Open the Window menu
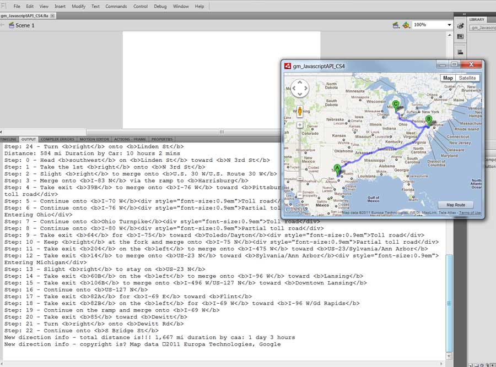The height and width of the screenshot is (367, 496). pos(181,6)
